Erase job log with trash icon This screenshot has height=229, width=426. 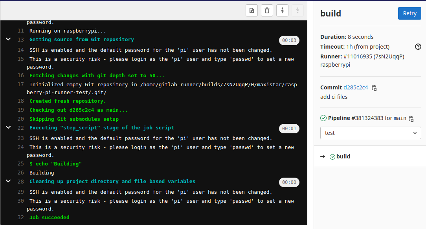point(267,11)
